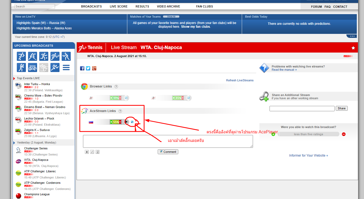
Task: Share the stream on Google Plus
Action: (x=94, y=68)
